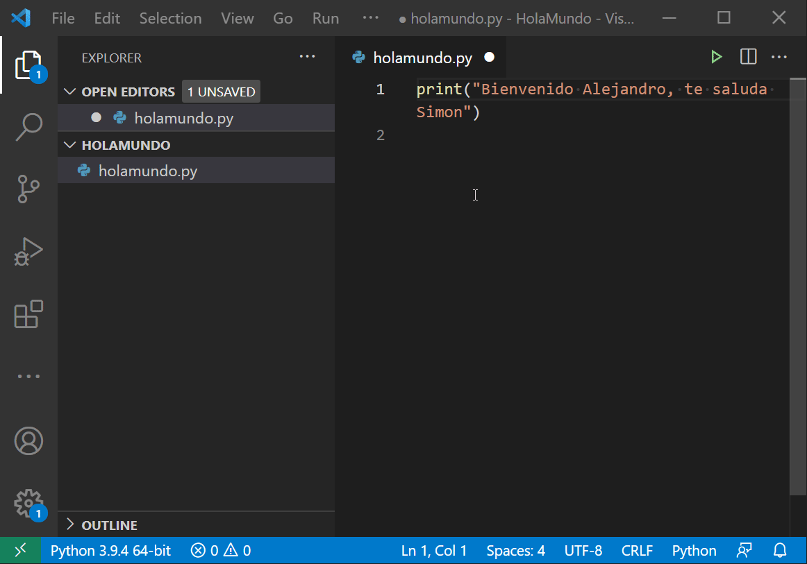Open Explorer Views and More Actions ellipsis
This screenshot has width=807, height=564.
click(x=307, y=57)
